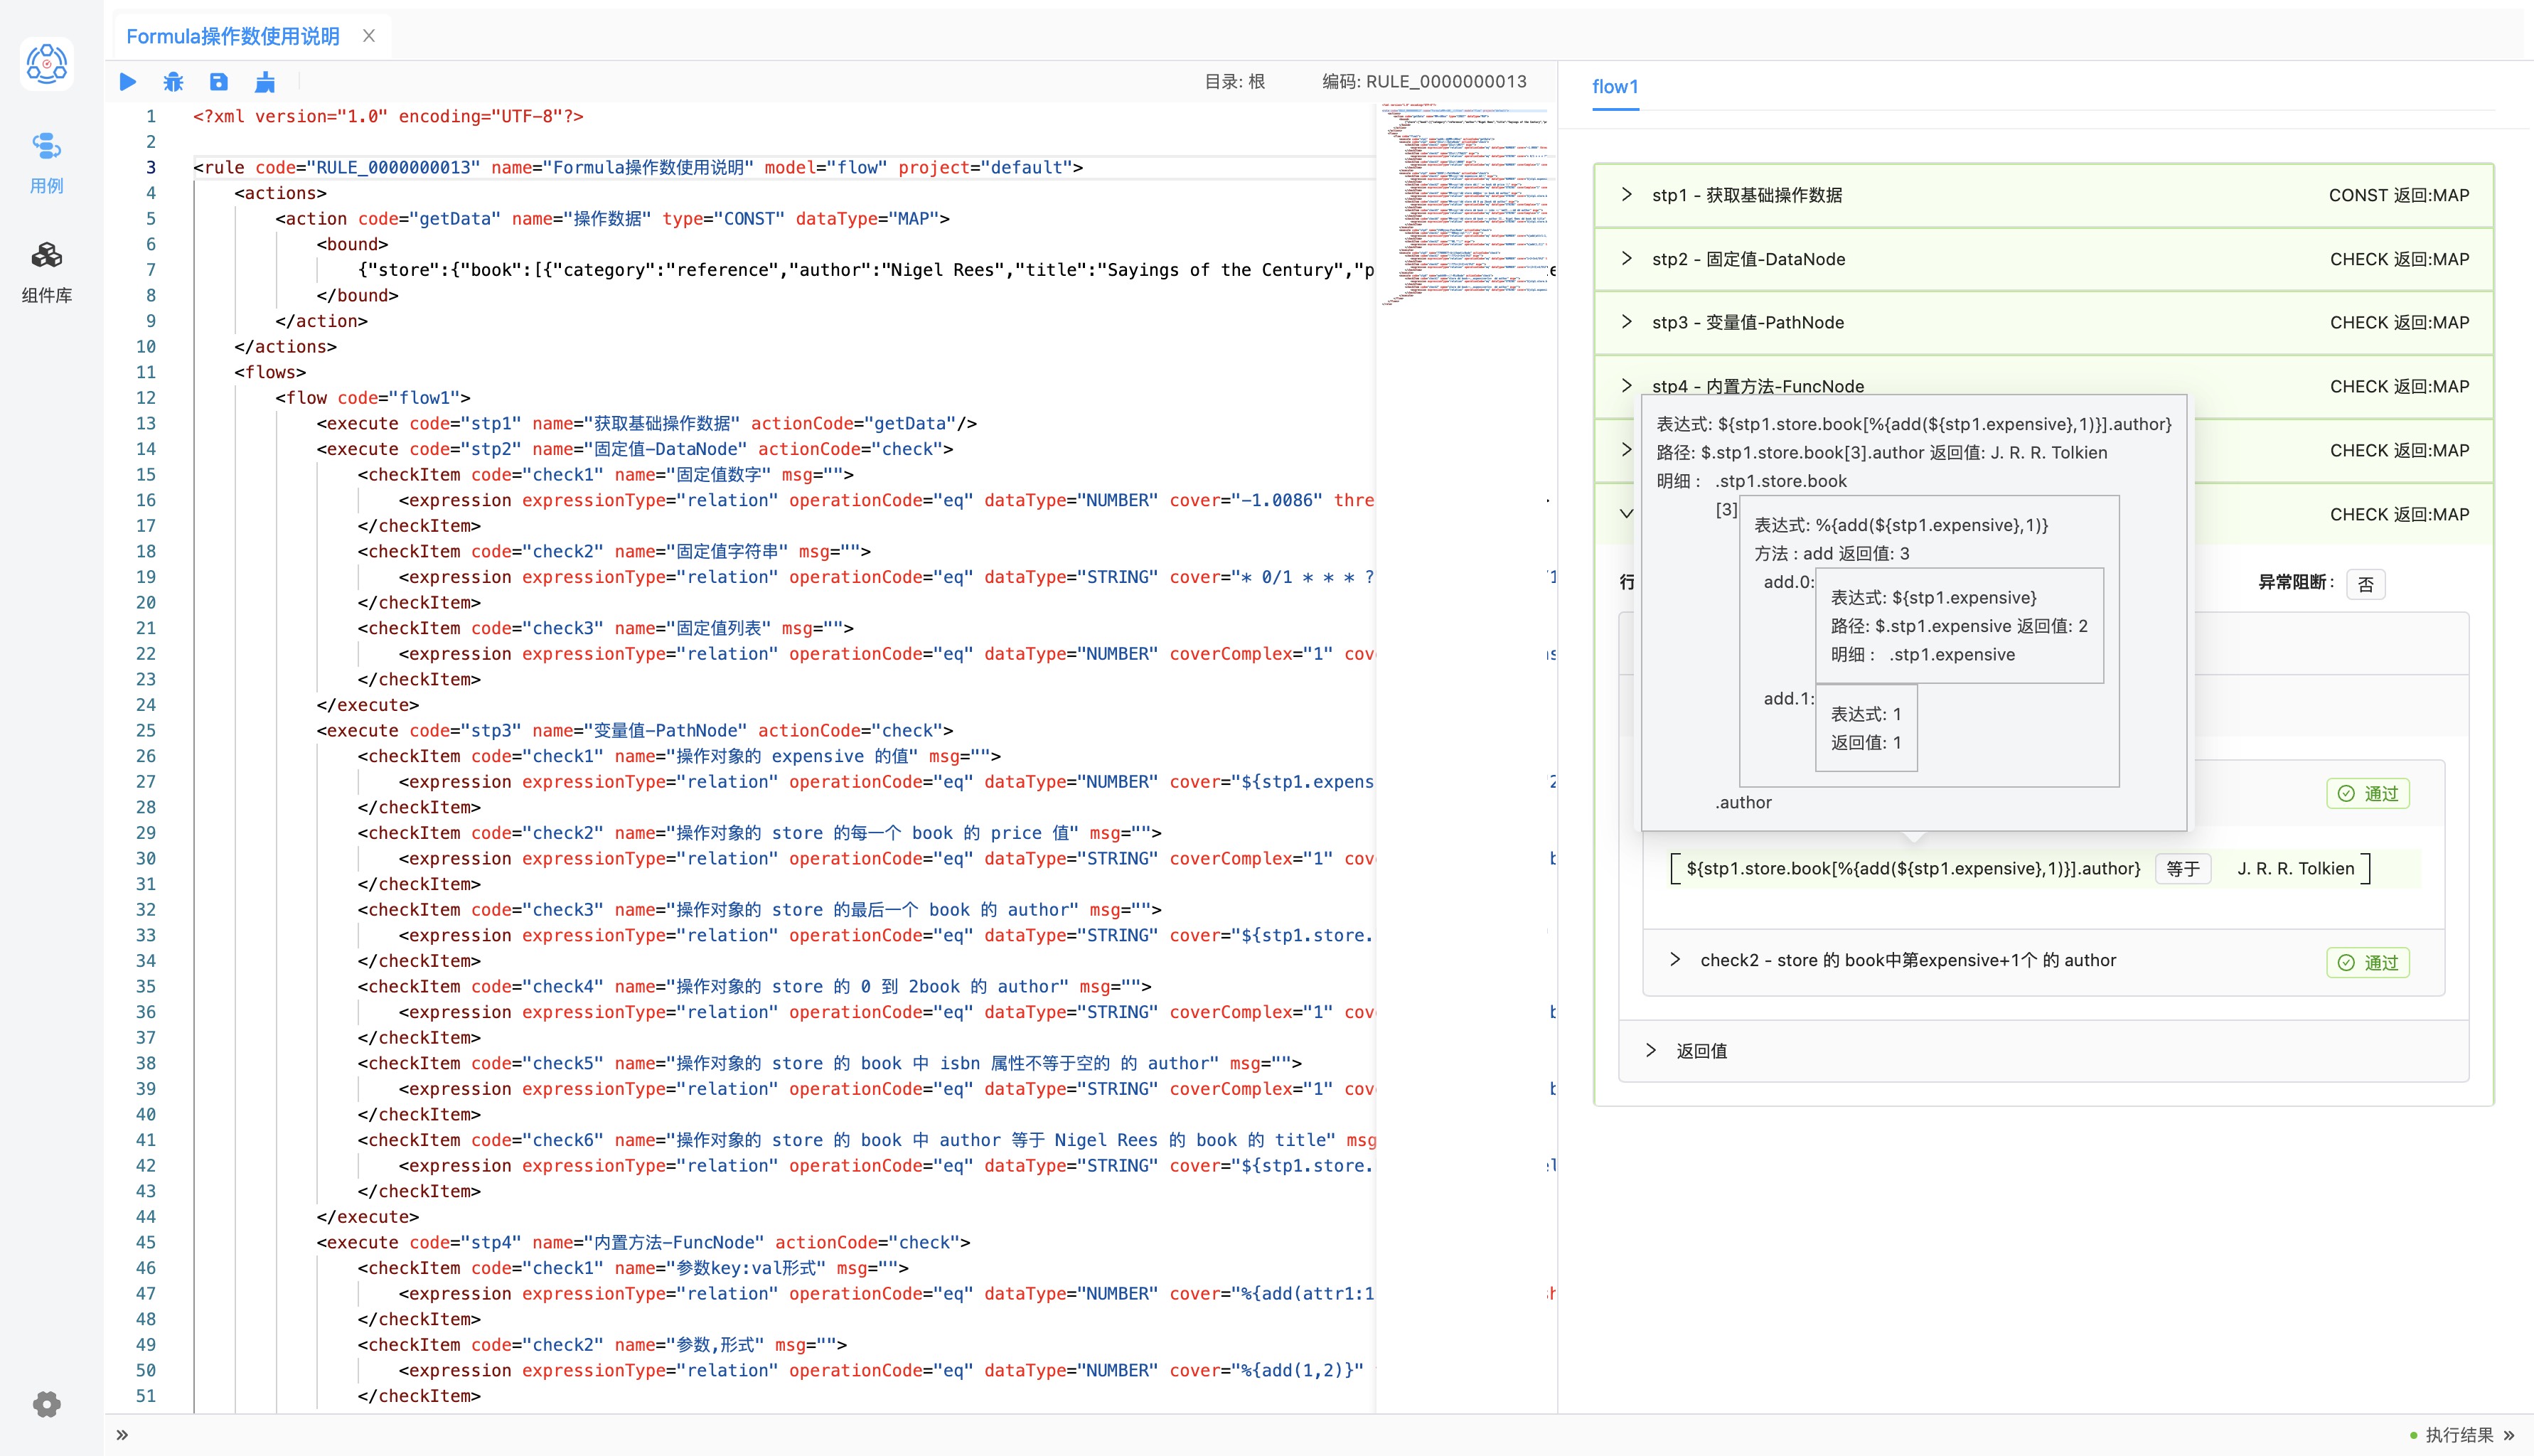The width and height of the screenshot is (2534, 1456).
Task: Open the 组件库 sidebar section
Action: tap(46, 272)
